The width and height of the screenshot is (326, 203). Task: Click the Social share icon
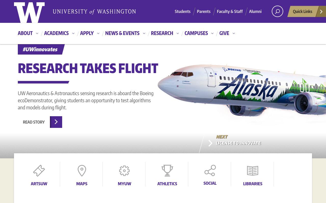tap(210, 170)
